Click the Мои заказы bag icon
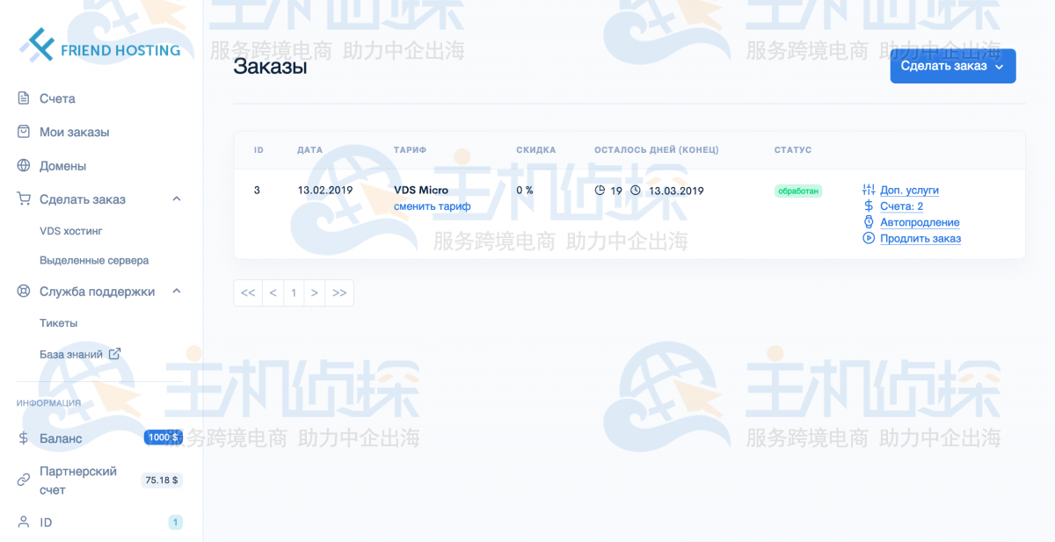 coord(24,132)
